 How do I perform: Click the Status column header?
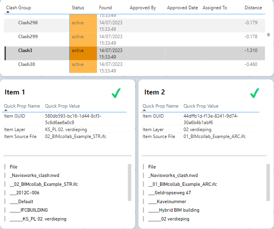click(78, 8)
